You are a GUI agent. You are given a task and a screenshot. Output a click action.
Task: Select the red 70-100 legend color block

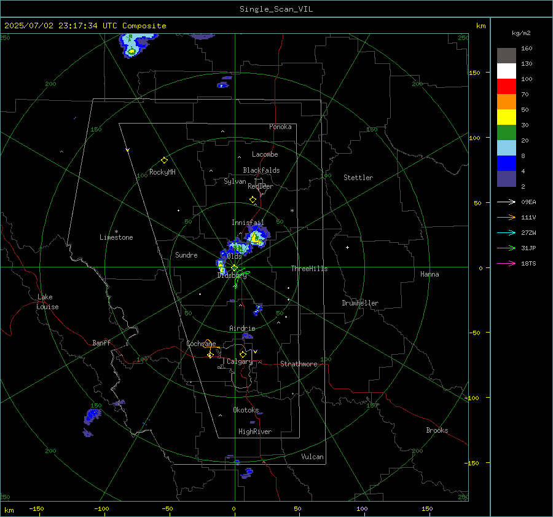[x=506, y=87]
